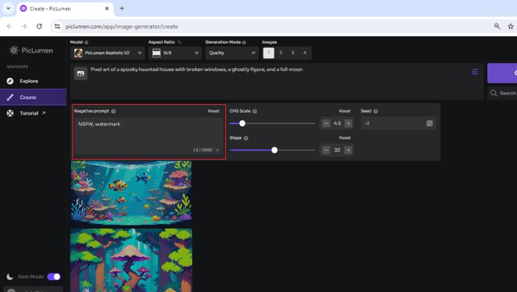The width and height of the screenshot is (517, 292).
Task: Select 4 images count
Action: (x=304, y=52)
